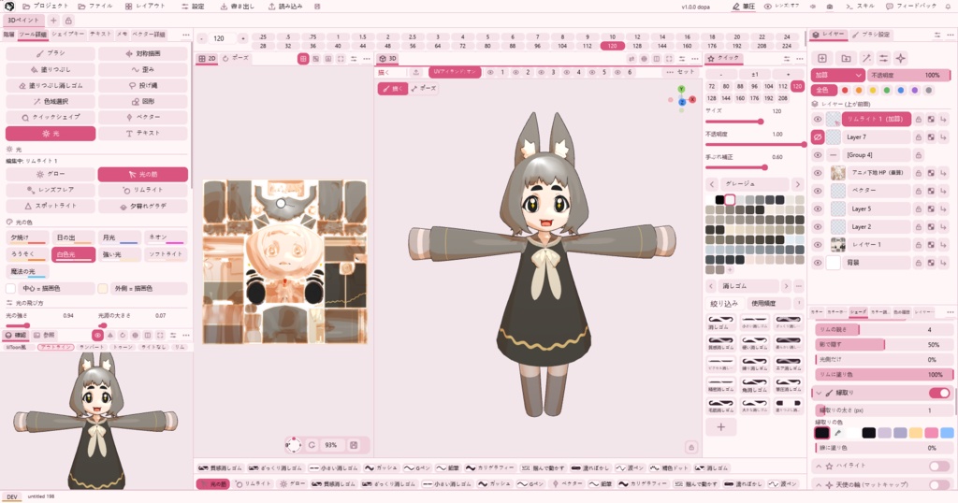Screen dimensions: 958x503
Task: Click the brush size field showing 120
Action: tap(223, 38)
